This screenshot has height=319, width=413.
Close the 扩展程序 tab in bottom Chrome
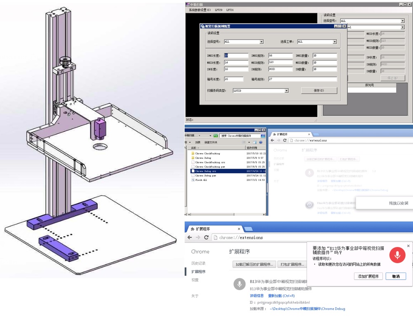click(x=239, y=229)
